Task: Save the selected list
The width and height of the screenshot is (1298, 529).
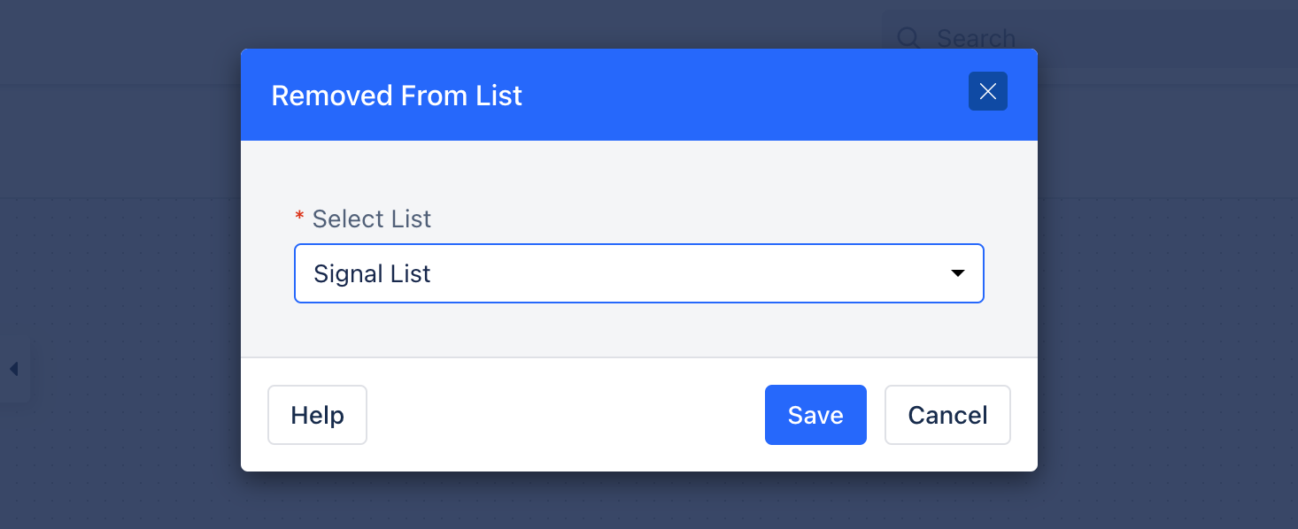Action: pos(815,415)
